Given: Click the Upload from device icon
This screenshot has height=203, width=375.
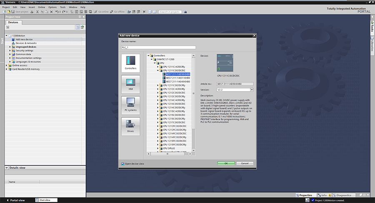Looking at the screenshot, I should tap(81, 12).
